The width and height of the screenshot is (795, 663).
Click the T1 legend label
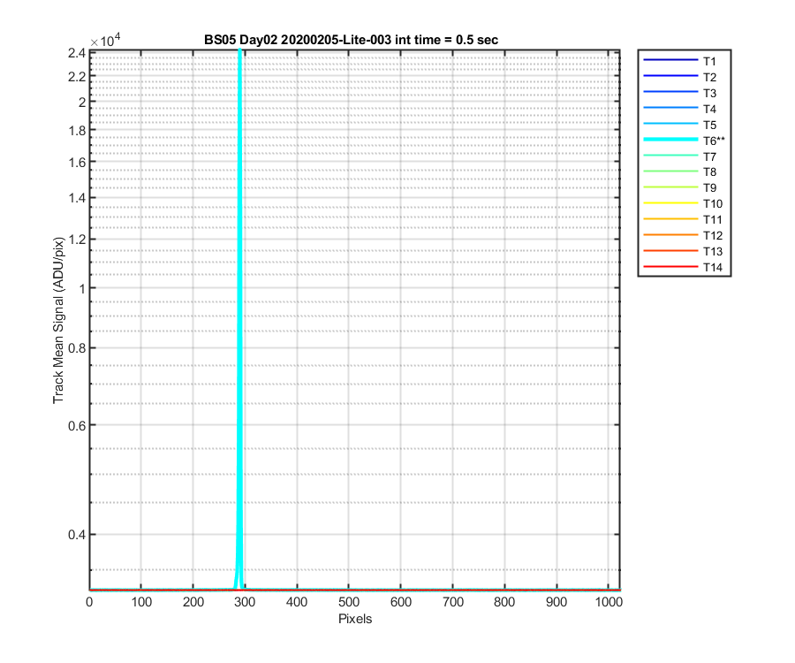tap(709, 61)
